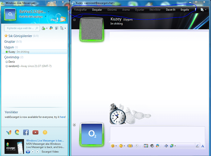This screenshot has height=156, width=211.
Task: Open the dropdown beside 'Hızlı bir ileti paylaşın'
Action: pyautogui.click(x=46, y=17)
